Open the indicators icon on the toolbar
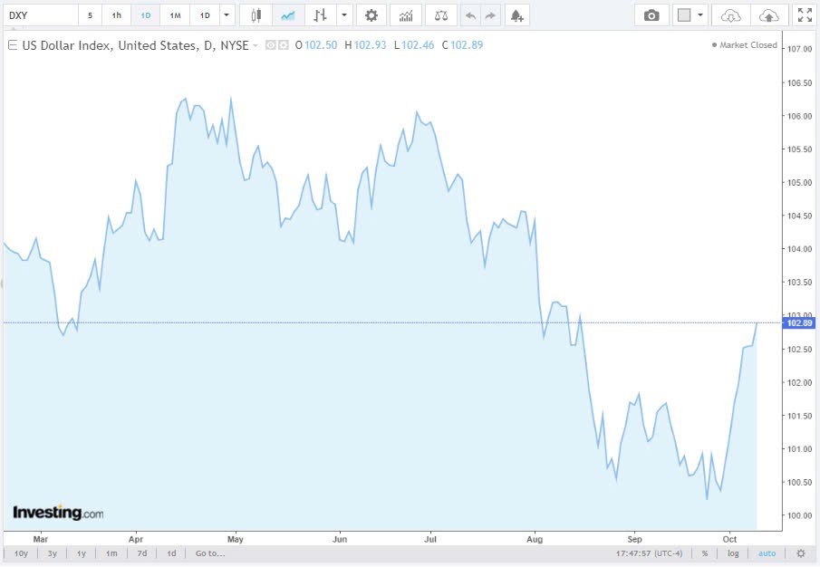 coord(405,14)
